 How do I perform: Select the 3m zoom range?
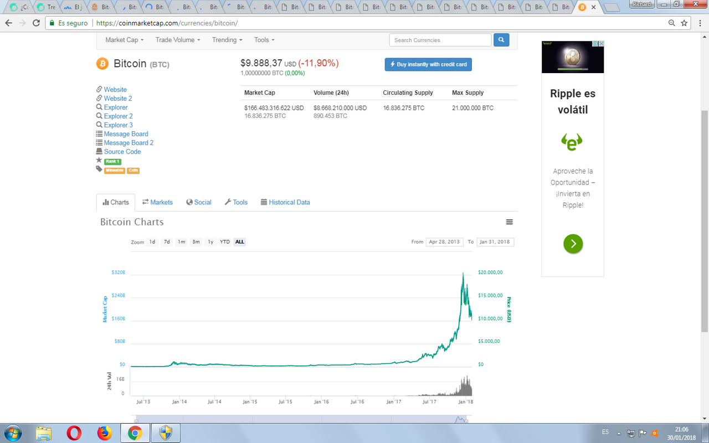pyautogui.click(x=196, y=242)
